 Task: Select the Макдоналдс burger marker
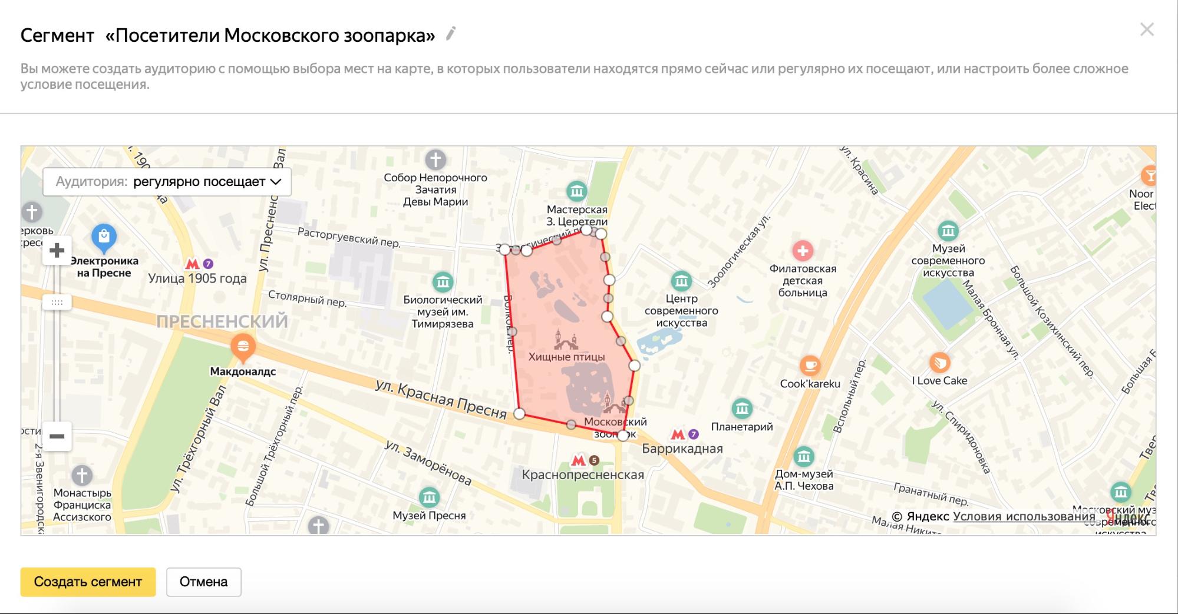(243, 347)
